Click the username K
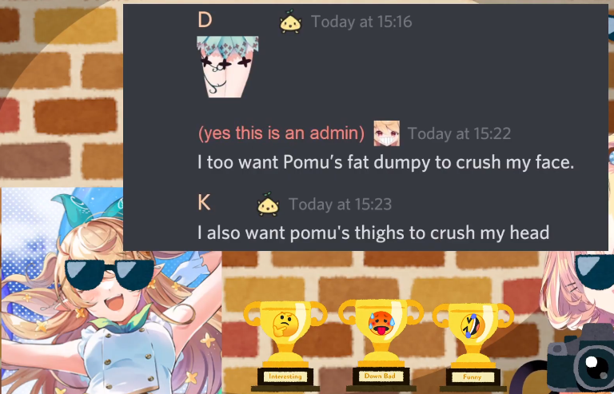Viewport: 614px width, 394px height. coord(204,203)
